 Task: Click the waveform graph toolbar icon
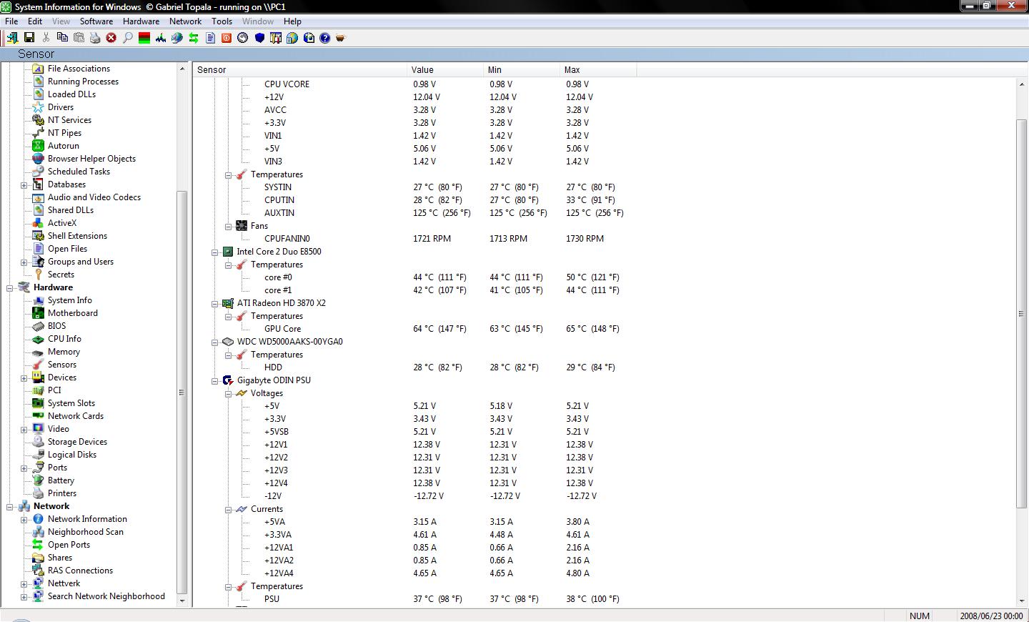pos(161,38)
